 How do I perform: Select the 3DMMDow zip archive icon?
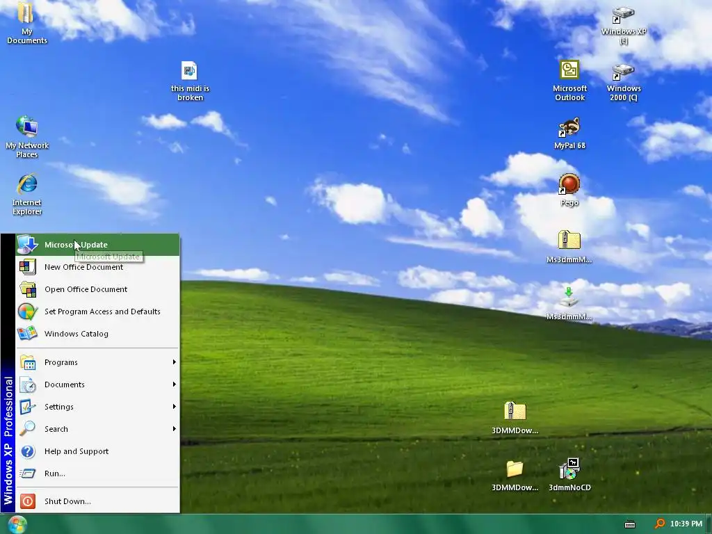pos(515,418)
